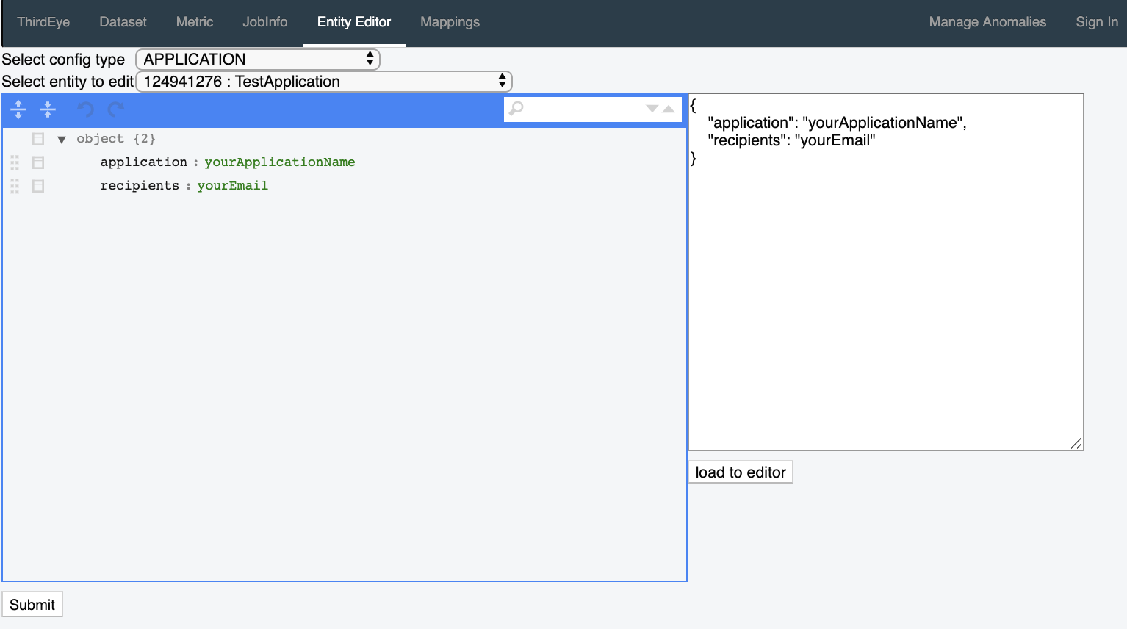The height and width of the screenshot is (629, 1127).
Task: Collapse the root object node
Action: pyautogui.click(x=62, y=139)
